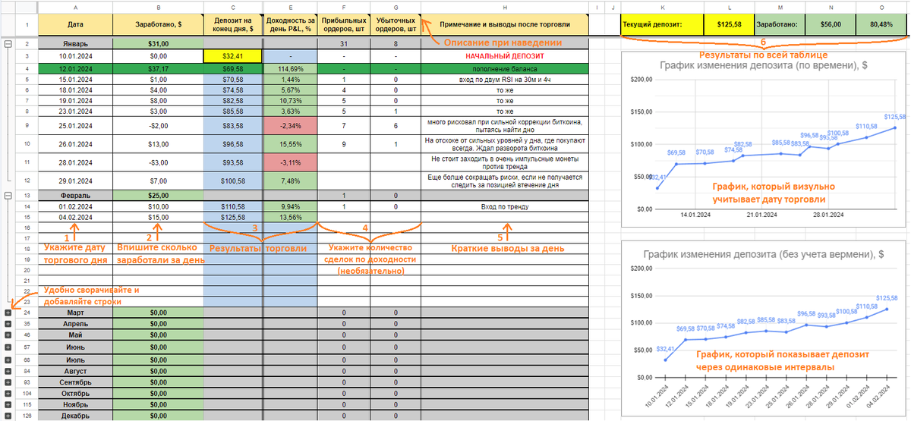Select the '$0,00' cell in Июнь row
This screenshot has width=911, height=421.
coord(158,347)
